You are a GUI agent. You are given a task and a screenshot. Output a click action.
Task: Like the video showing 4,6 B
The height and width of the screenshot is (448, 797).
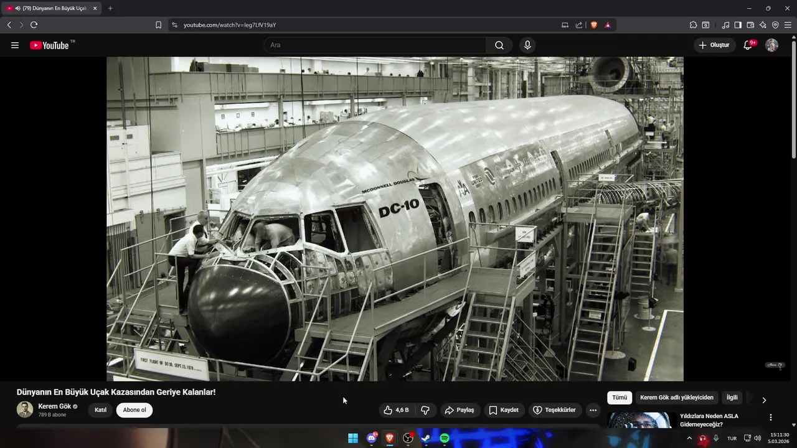(x=396, y=410)
